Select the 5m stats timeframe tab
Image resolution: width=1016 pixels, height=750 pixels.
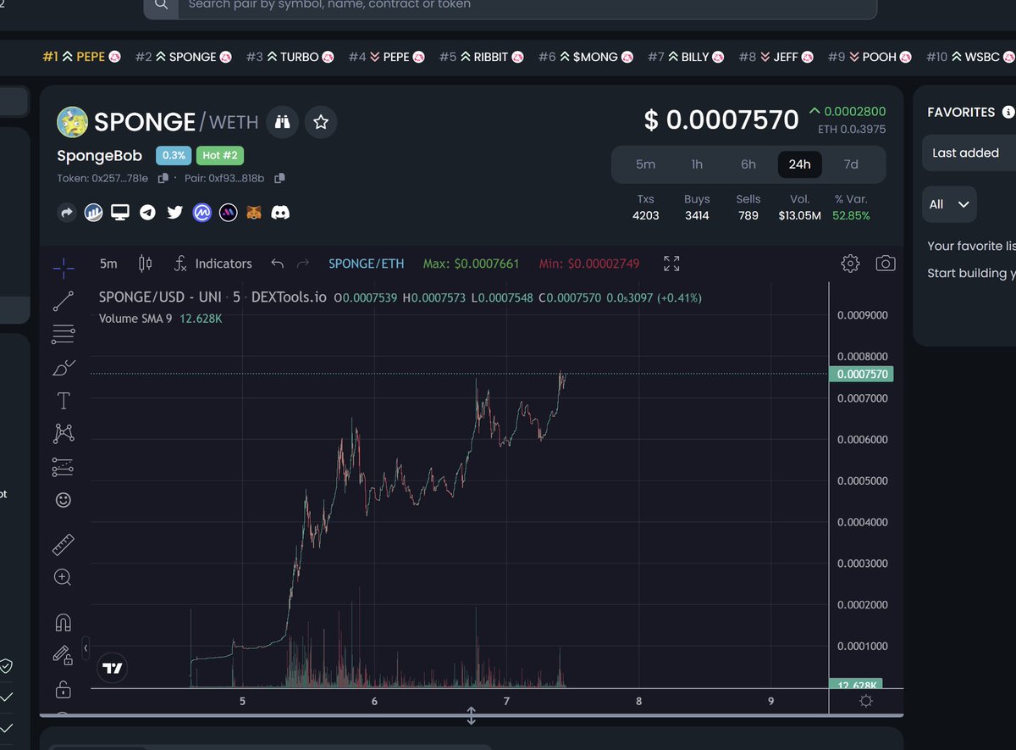[645, 164]
